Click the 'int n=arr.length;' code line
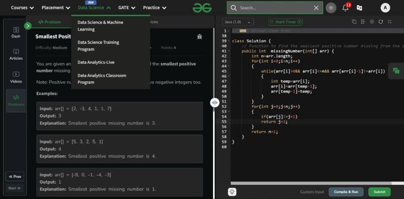This screenshot has width=404, height=199. coord(272,56)
